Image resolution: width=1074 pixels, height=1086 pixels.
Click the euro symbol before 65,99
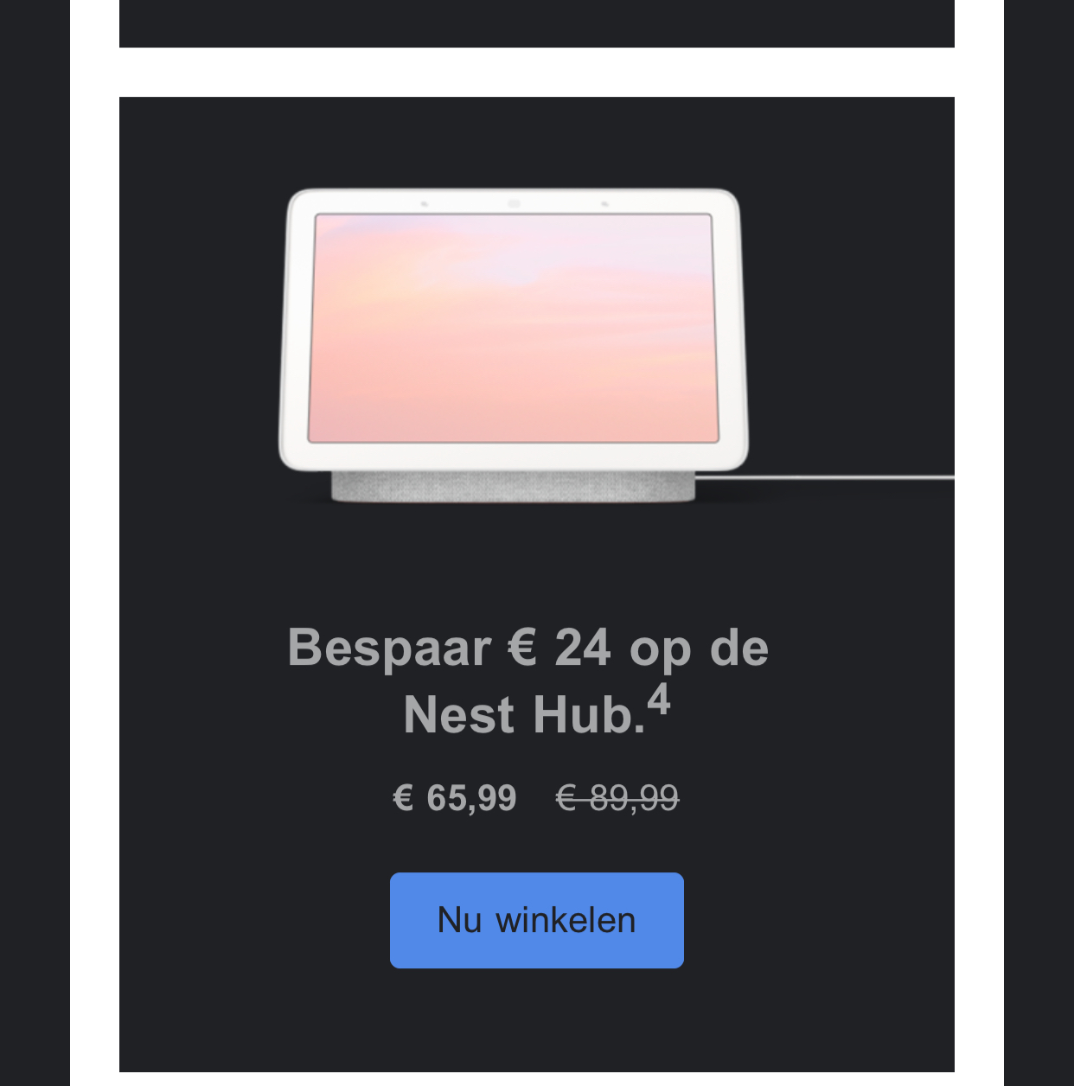tap(403, 797)
